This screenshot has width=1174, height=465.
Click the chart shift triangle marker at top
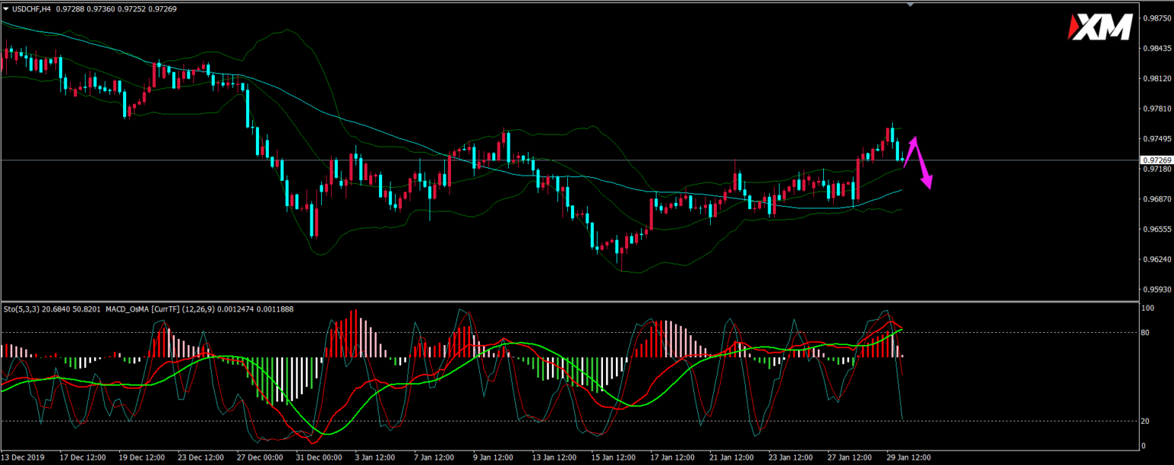click(x=910, y=5)
